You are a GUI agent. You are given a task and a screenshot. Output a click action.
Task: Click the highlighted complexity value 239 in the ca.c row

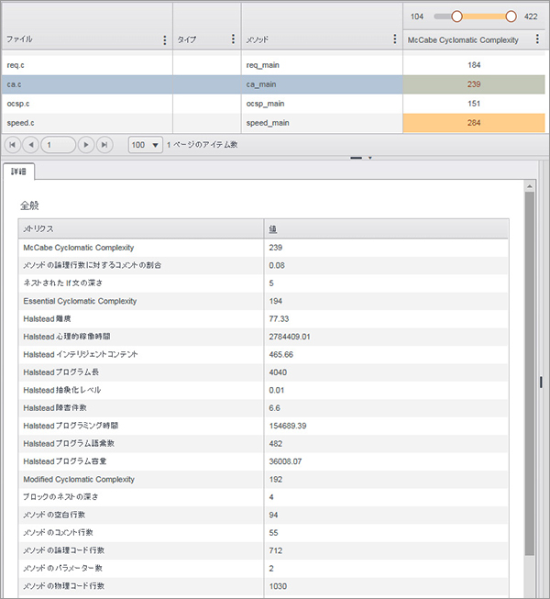click(x=474, y=84)
